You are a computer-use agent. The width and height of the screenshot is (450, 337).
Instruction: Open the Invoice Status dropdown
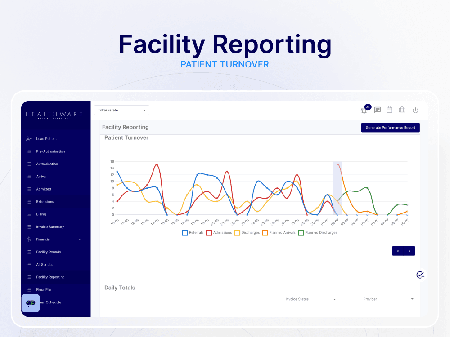tap(311, 299)
